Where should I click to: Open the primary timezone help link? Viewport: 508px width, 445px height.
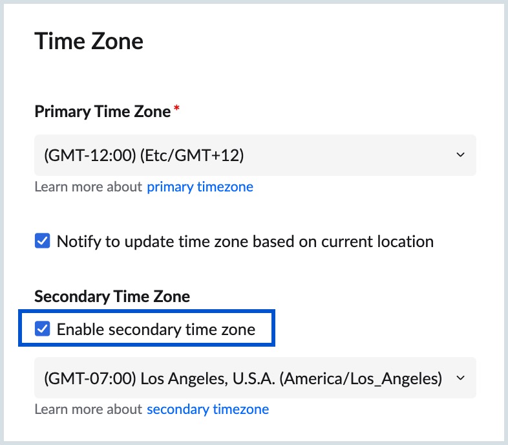click(x=200, y=187)
